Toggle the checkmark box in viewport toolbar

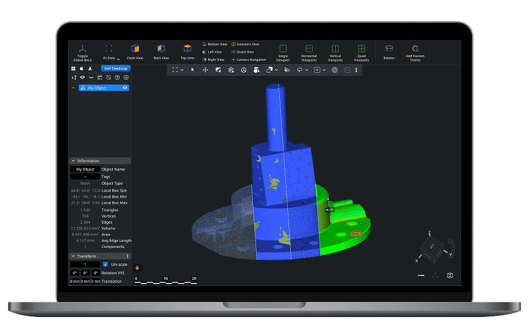[x=347, y=70]
